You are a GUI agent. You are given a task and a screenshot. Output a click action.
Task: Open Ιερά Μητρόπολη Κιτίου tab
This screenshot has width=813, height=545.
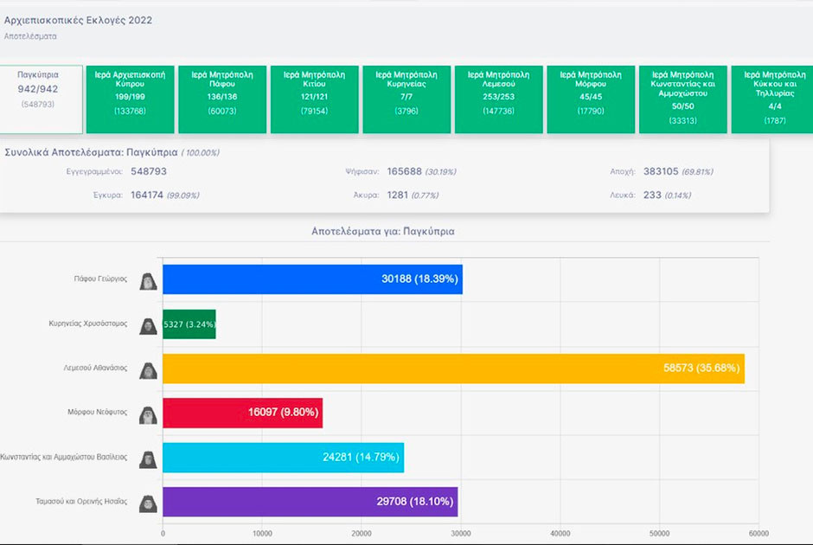(x=315, y=99)
